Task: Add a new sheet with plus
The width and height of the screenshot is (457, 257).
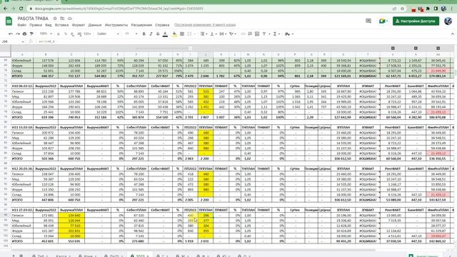Action: [x=13, y=256]
